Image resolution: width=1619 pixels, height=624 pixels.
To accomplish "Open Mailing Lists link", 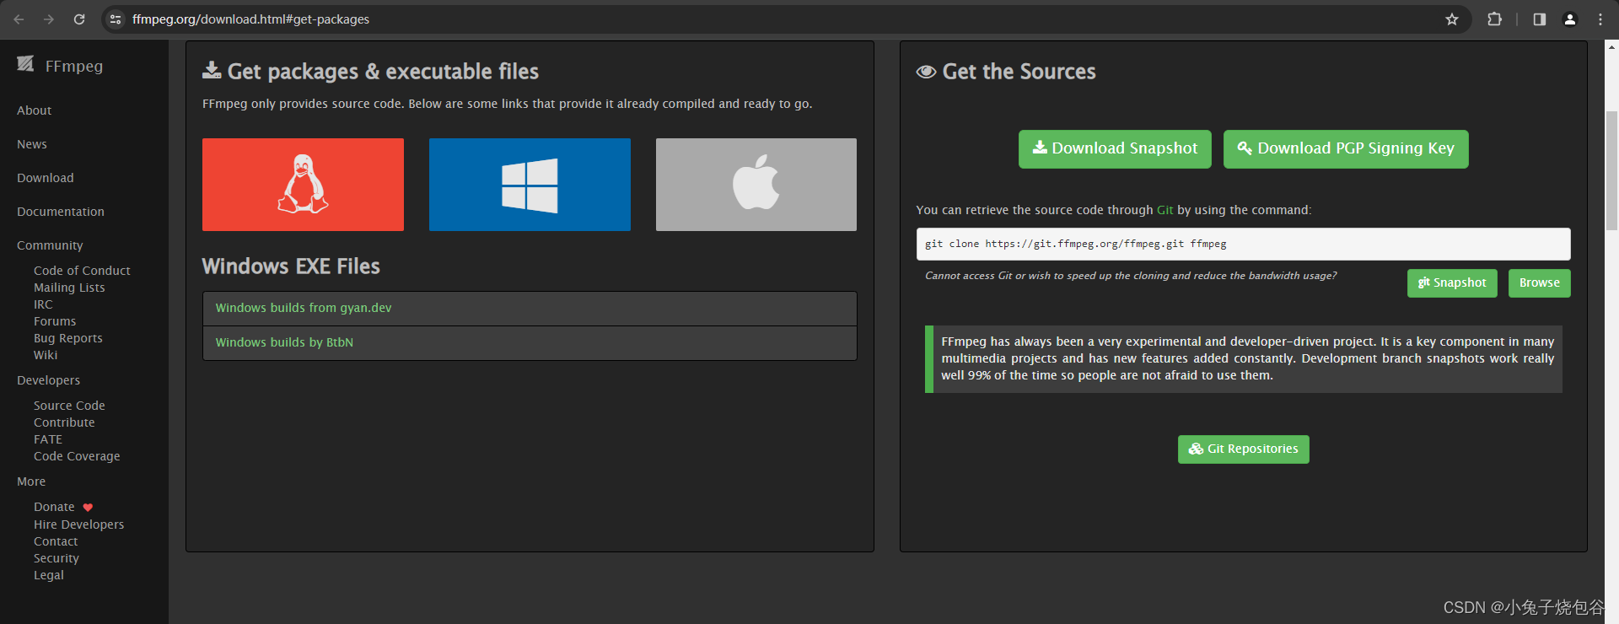I will [69, 288].
